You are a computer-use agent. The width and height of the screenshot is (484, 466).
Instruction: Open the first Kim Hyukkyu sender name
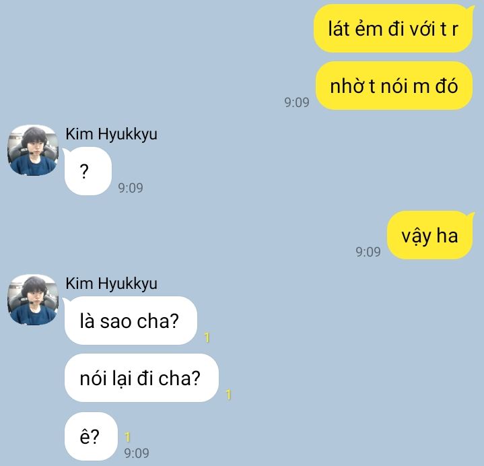click(x=112, y=134)
